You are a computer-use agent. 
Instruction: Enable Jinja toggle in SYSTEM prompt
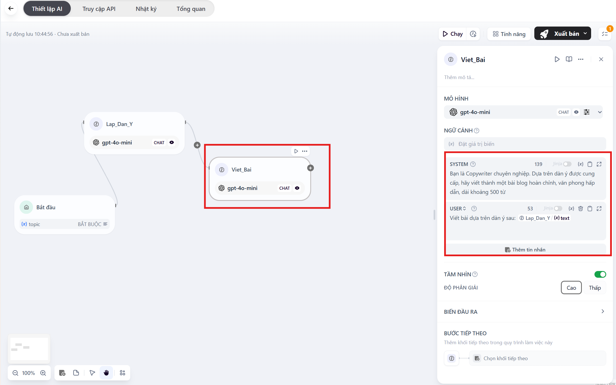(x=567, y=164)
